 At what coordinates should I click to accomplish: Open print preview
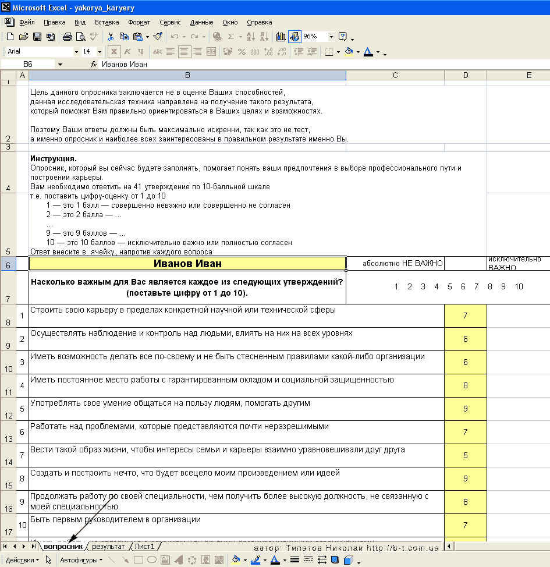click(81, 37)
